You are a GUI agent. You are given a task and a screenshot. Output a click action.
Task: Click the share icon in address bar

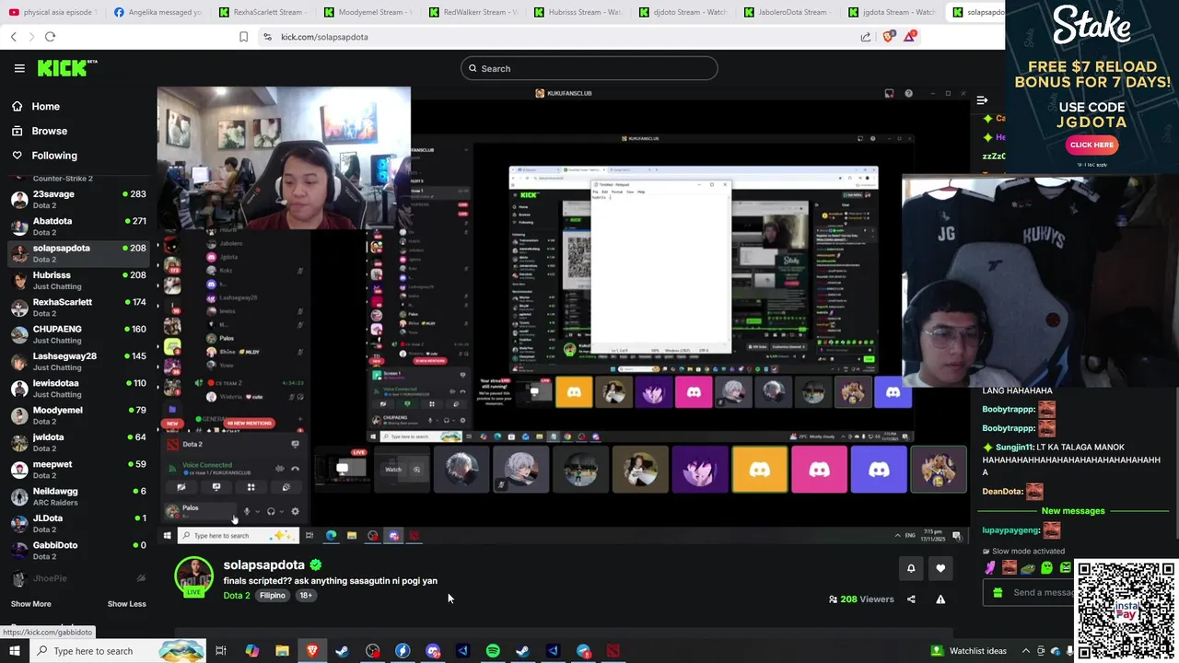(x=866, y=37)
